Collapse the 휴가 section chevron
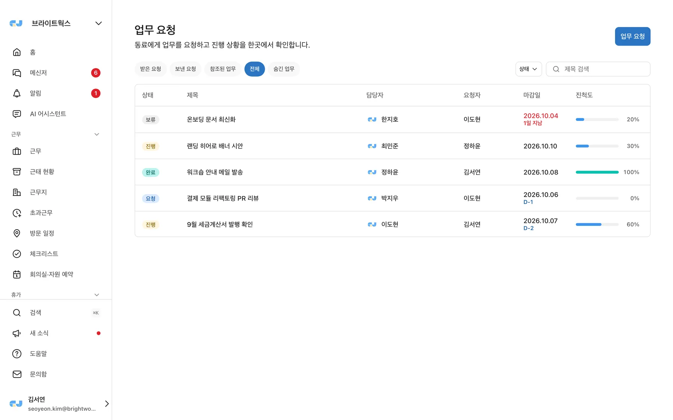 coord(97,295)
